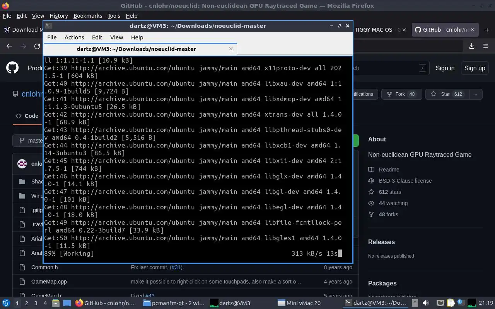This screenshot has width=495, height=309.
Task: Open the Common.h file
Action: pos(44,267)
